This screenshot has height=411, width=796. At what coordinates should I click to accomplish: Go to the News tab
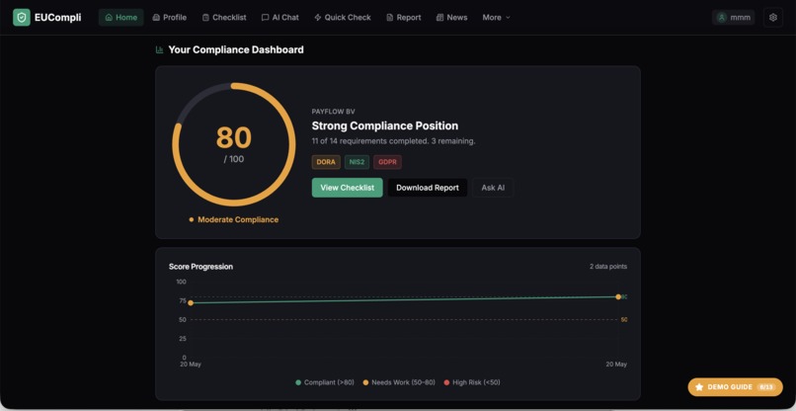coord(451,17)
